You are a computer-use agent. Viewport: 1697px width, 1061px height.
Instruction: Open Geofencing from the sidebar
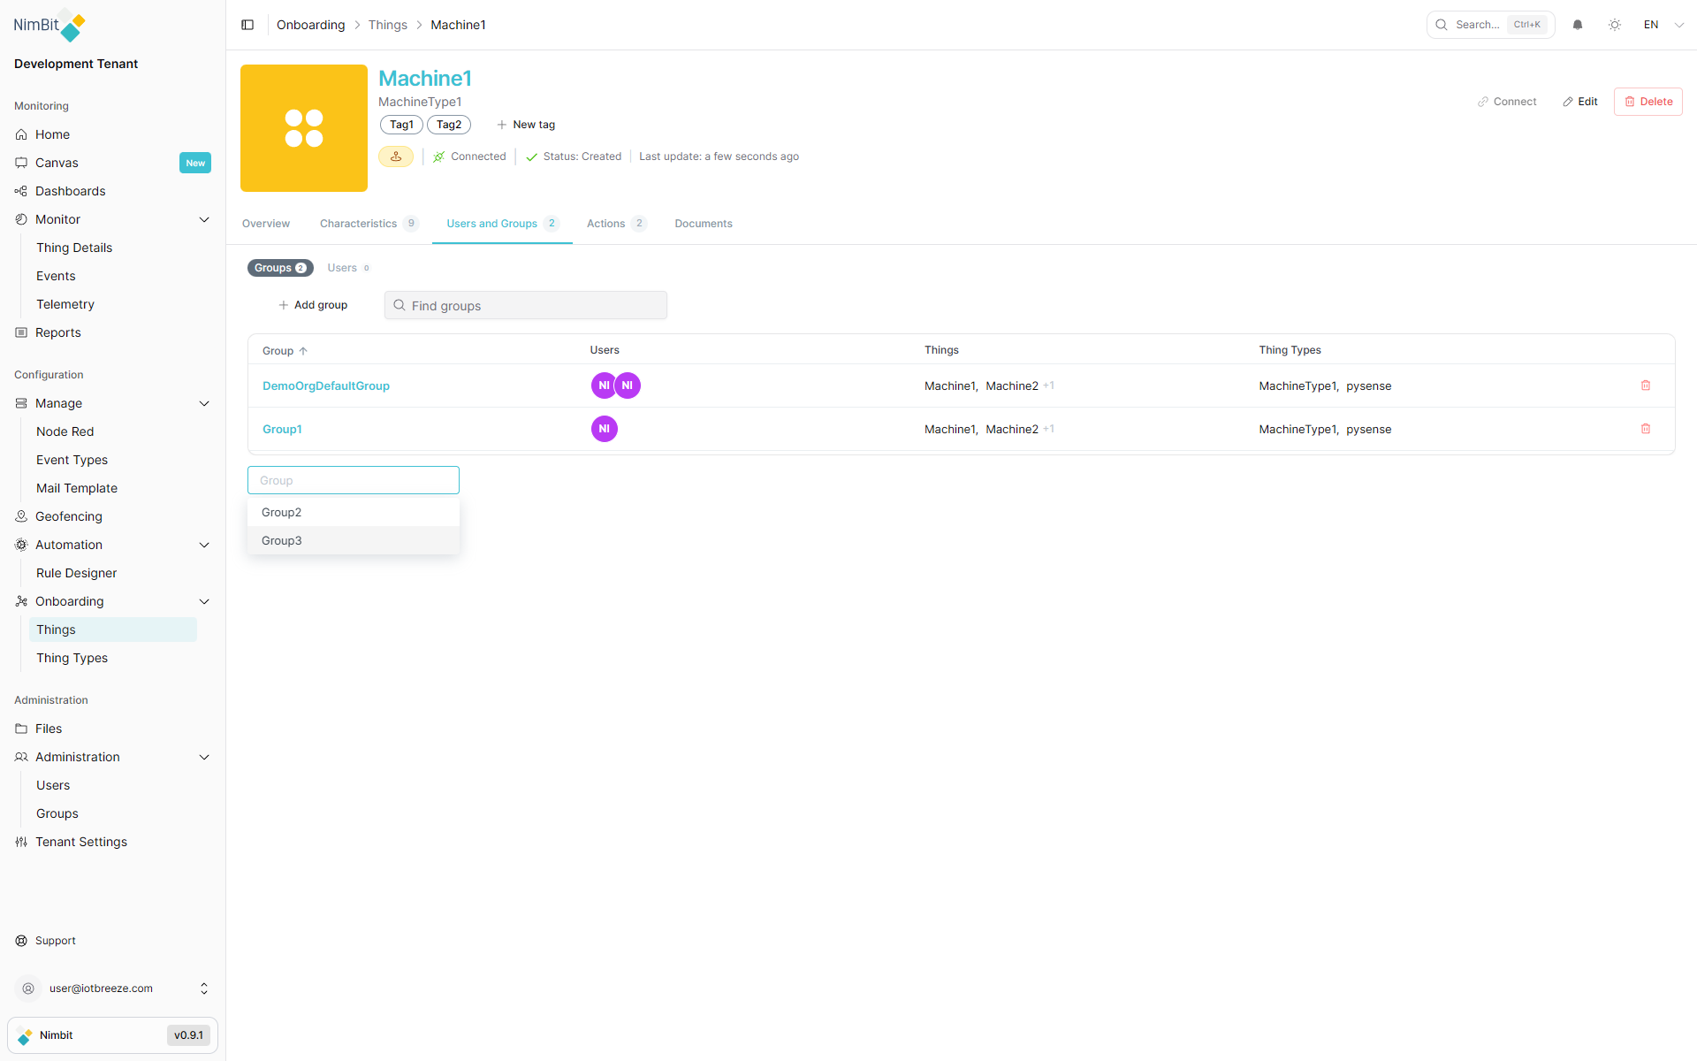click(x=68, y=516)
